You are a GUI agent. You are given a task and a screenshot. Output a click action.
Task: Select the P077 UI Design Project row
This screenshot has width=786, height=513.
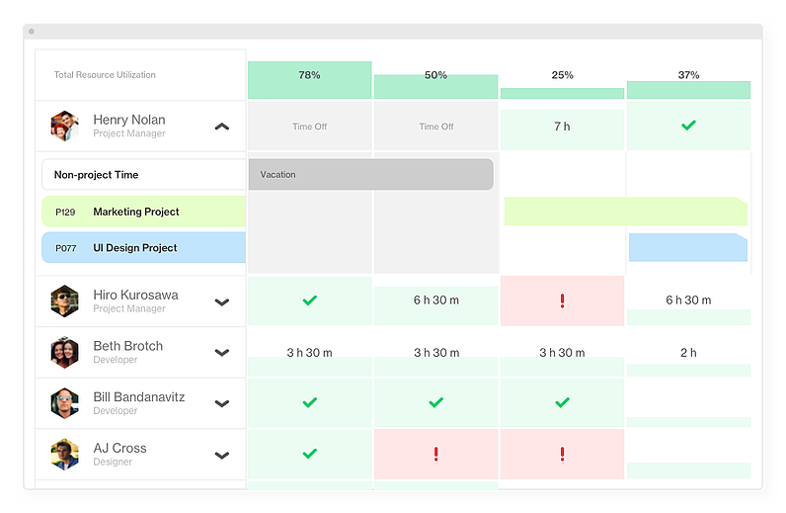click(144, 247)
